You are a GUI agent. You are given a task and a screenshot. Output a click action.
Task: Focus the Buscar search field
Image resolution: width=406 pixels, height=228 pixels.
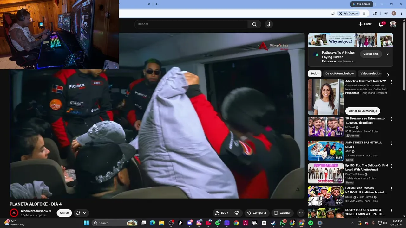[x=191, y=24]
